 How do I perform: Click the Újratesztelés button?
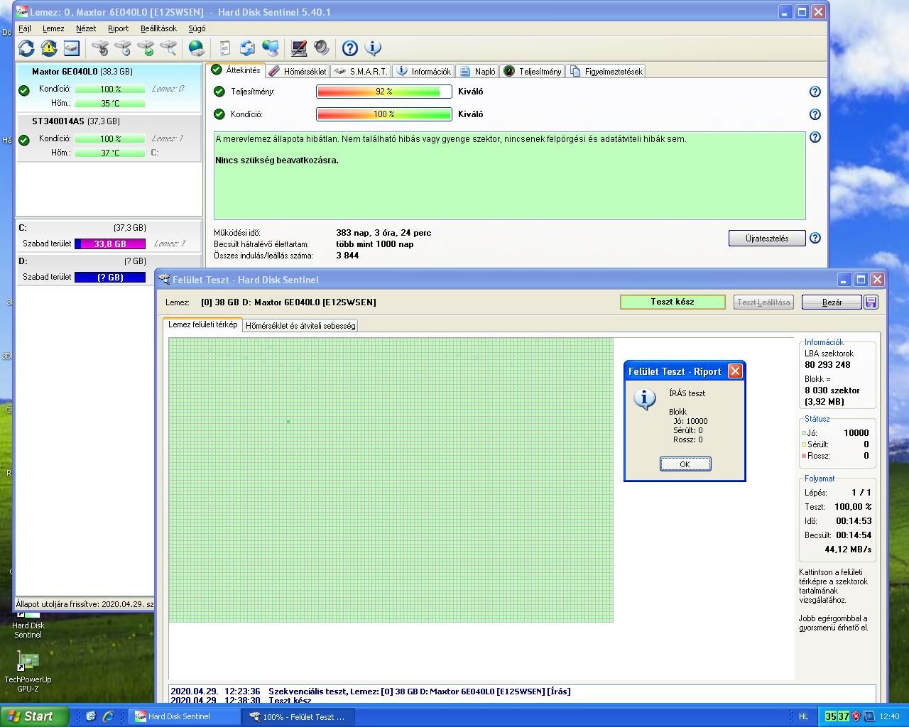(767, 239)
